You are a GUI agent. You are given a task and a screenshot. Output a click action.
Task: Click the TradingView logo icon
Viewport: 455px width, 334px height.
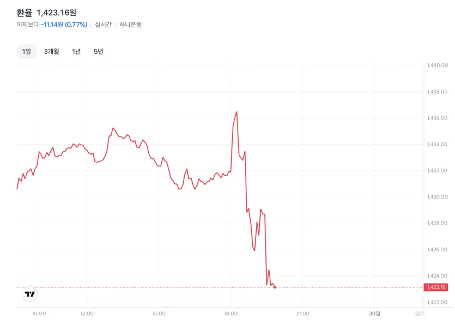(29, 294)
